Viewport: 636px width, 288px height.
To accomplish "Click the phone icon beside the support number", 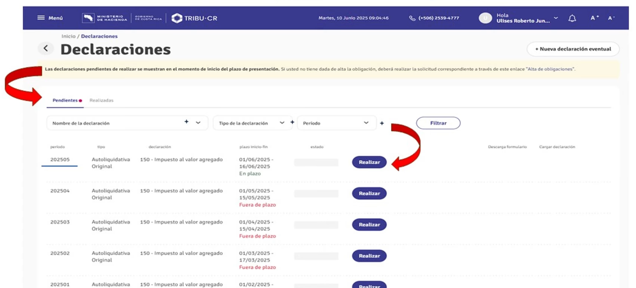I will pyautogui.click(x=412, y=18).
